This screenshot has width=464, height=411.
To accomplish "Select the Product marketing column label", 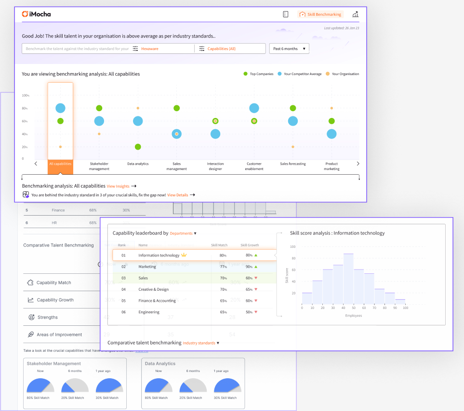I will coord(331,166).
